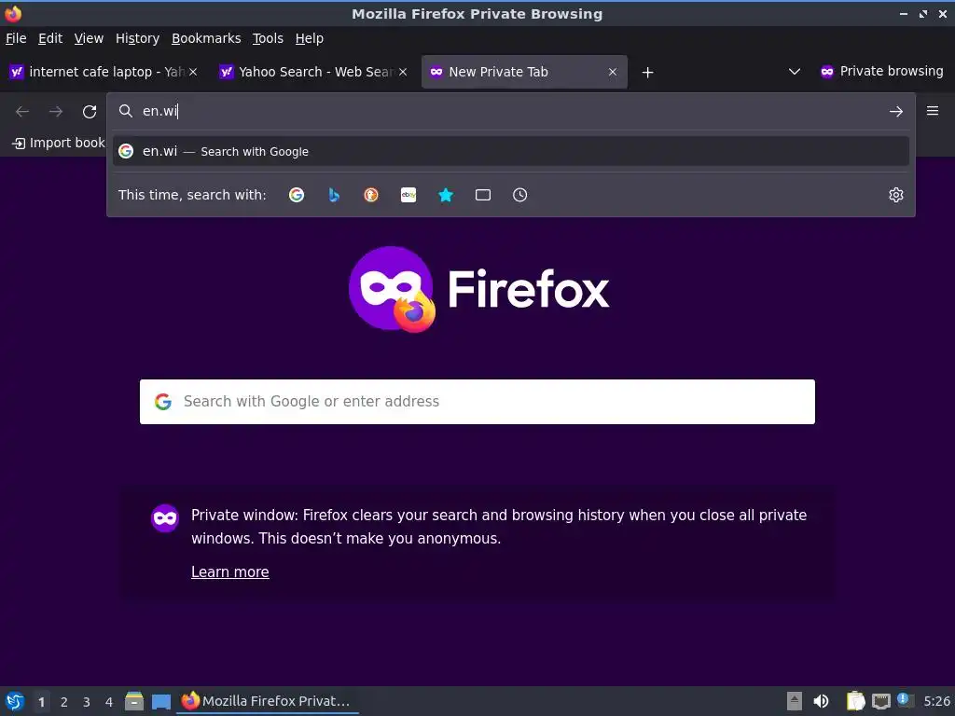Click the Private browsing indicator
The image size is (955, 716).
click(882, 71)
